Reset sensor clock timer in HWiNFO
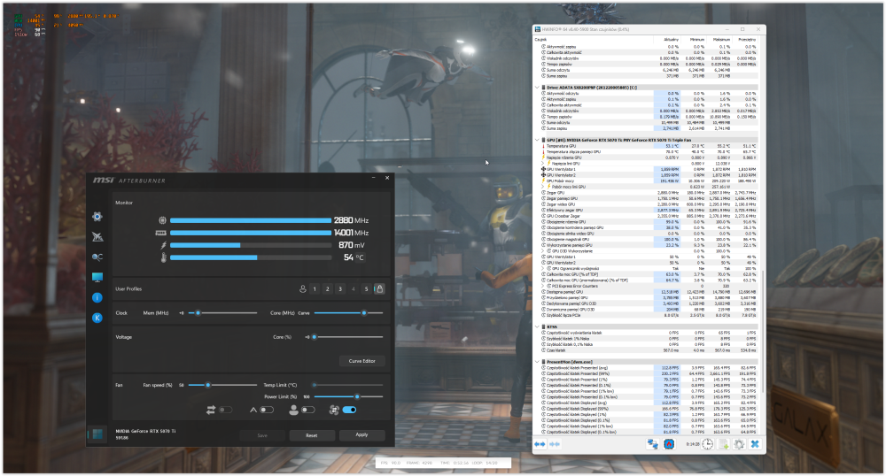Image resolution: width=886 pixels, height=476 pixels. pos(707,443)
